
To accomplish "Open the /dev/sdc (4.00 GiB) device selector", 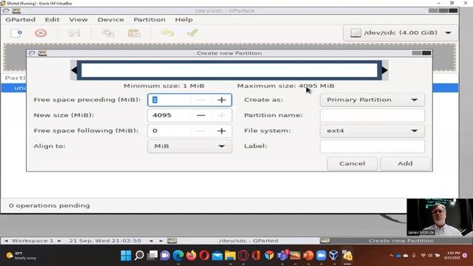I will (401, 33).
